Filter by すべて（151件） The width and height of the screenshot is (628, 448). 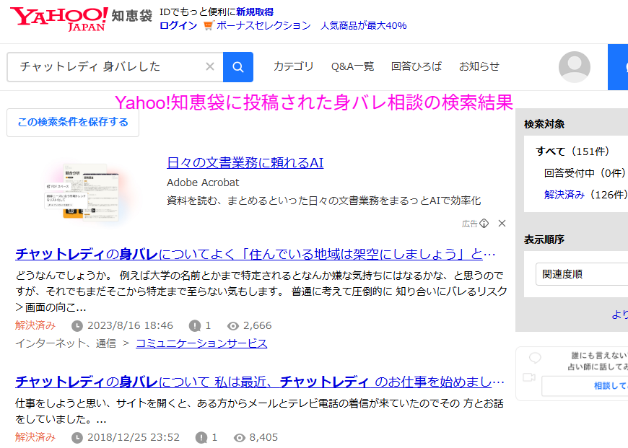[572, 151]
